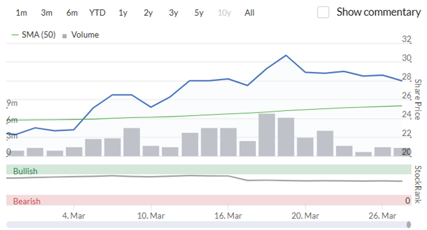Switch chart to 3y range

[x=174, y=13]
